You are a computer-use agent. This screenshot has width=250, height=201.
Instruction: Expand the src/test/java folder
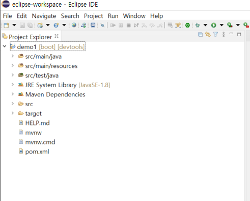tap(13, 75)
